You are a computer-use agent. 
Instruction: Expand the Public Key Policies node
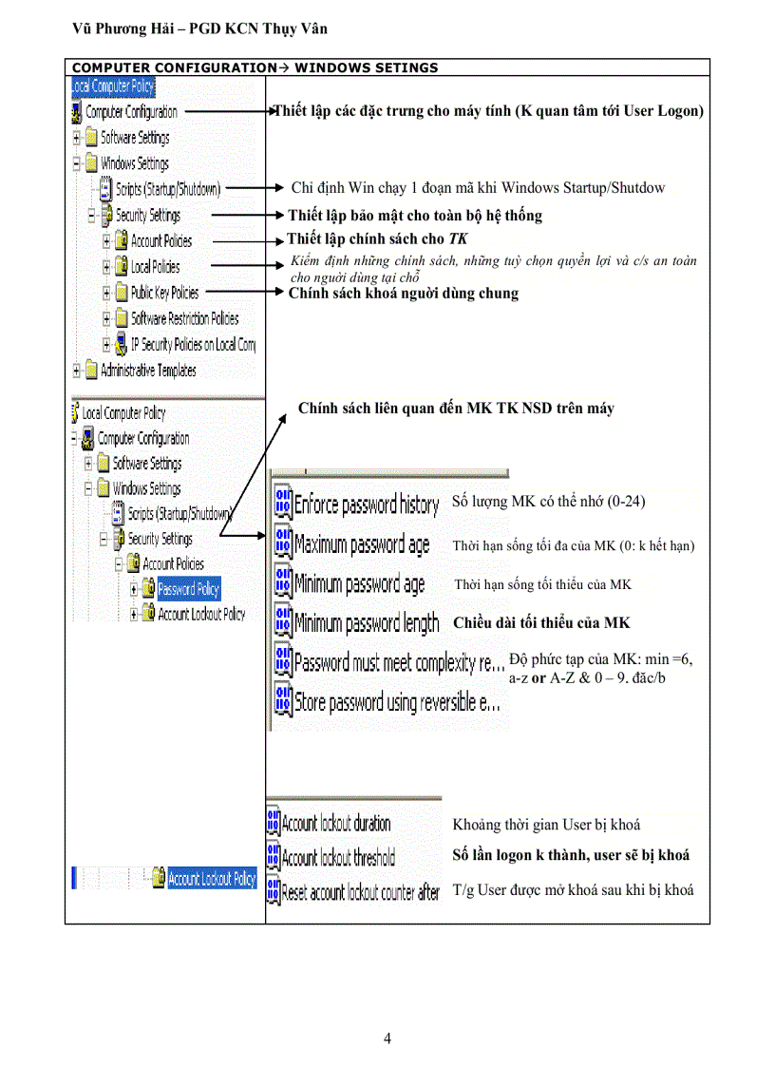pyautogui.click(x=104, y=293)
